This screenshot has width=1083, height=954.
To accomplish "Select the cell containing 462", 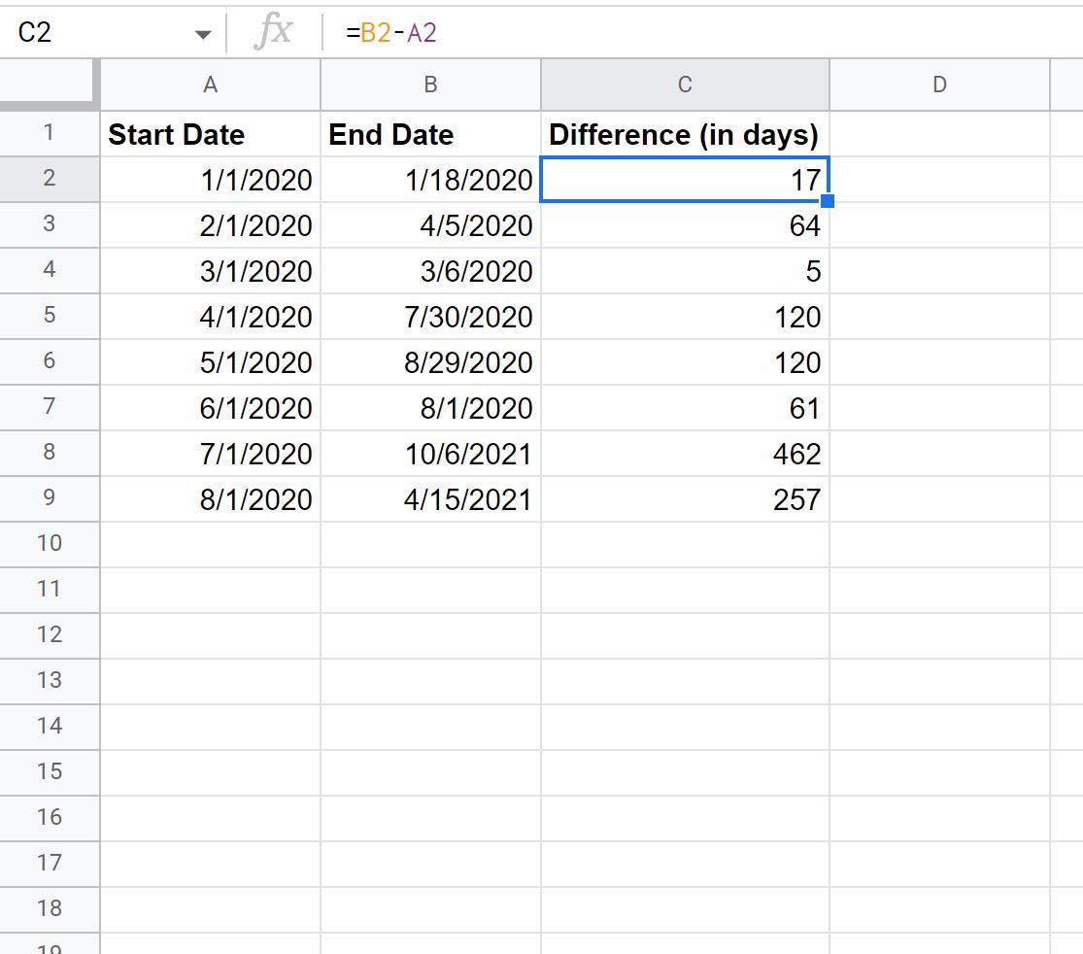I will pos(685,453).
